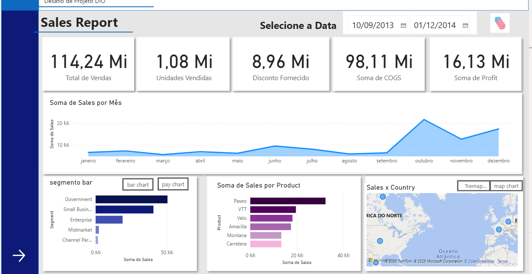This screenshot has height=274, width=532.
Task: Click the Soma de Sales por Product title
Action: (259, 185)
